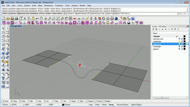
Task: Open the Transform menu
Action: 59,5
